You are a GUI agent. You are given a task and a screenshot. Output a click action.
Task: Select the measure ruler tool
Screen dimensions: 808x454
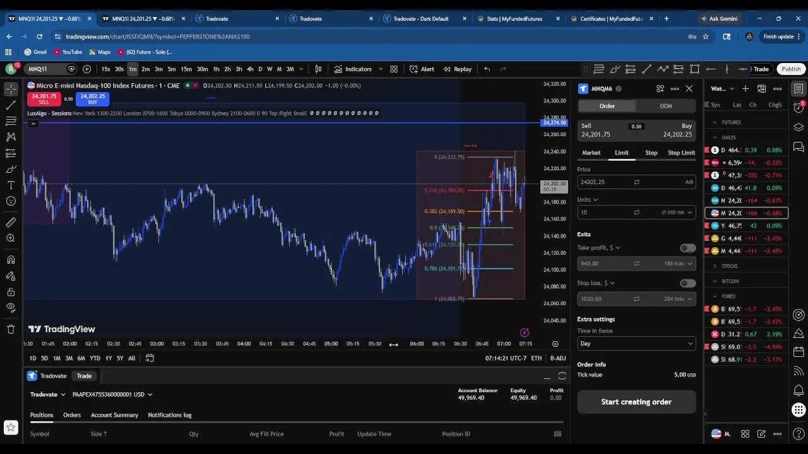pos(11,222)
